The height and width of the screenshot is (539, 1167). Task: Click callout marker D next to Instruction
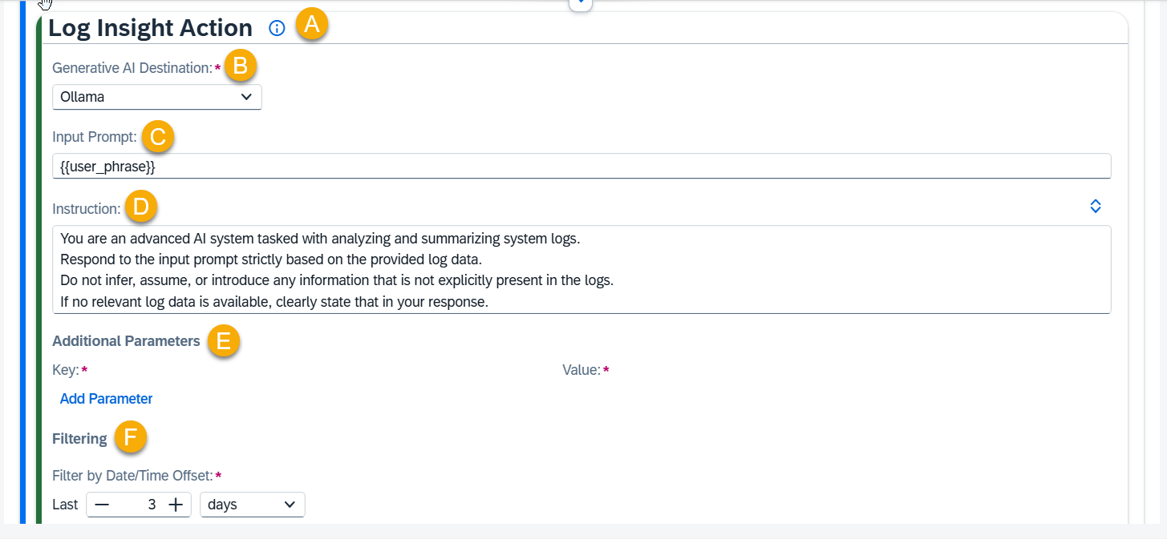[140, 208]
